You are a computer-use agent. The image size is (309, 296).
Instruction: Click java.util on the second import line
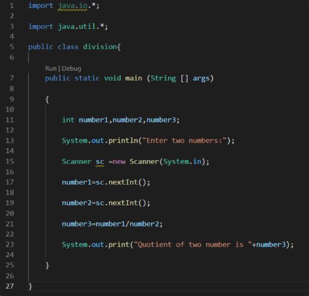[x=77, y=27]
